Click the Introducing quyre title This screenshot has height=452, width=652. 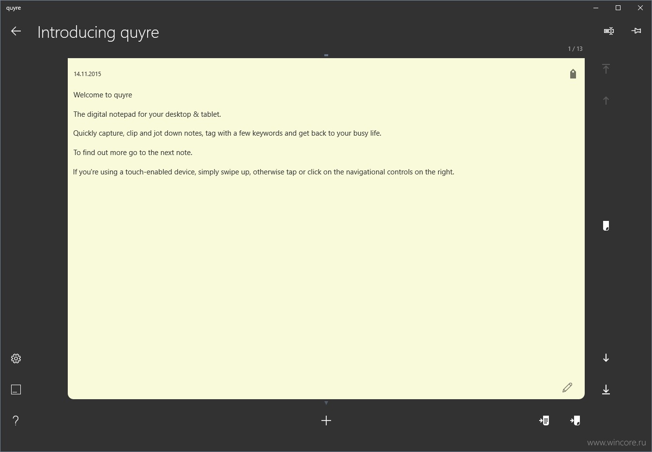pos(98,32)
